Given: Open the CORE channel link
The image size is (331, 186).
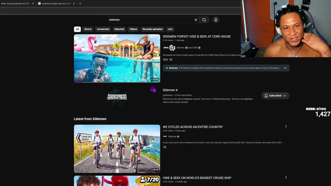Looking at the screenshot, I should (195, 48).
